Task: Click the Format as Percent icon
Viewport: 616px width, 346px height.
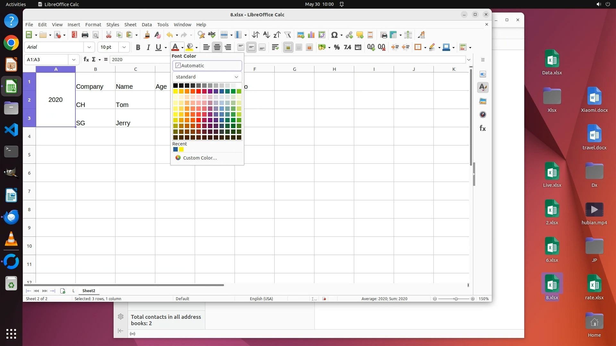Action: click(x=337, y=47)
